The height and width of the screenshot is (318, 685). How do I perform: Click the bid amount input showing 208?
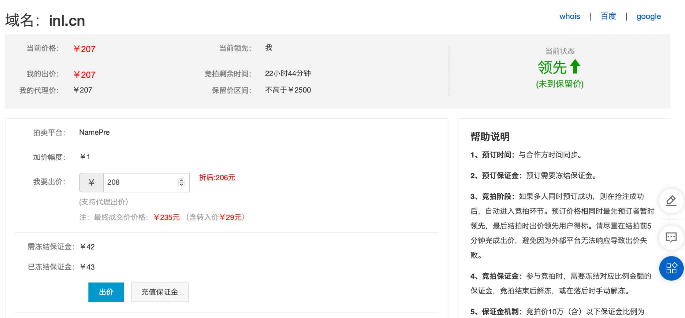(140, 182)
